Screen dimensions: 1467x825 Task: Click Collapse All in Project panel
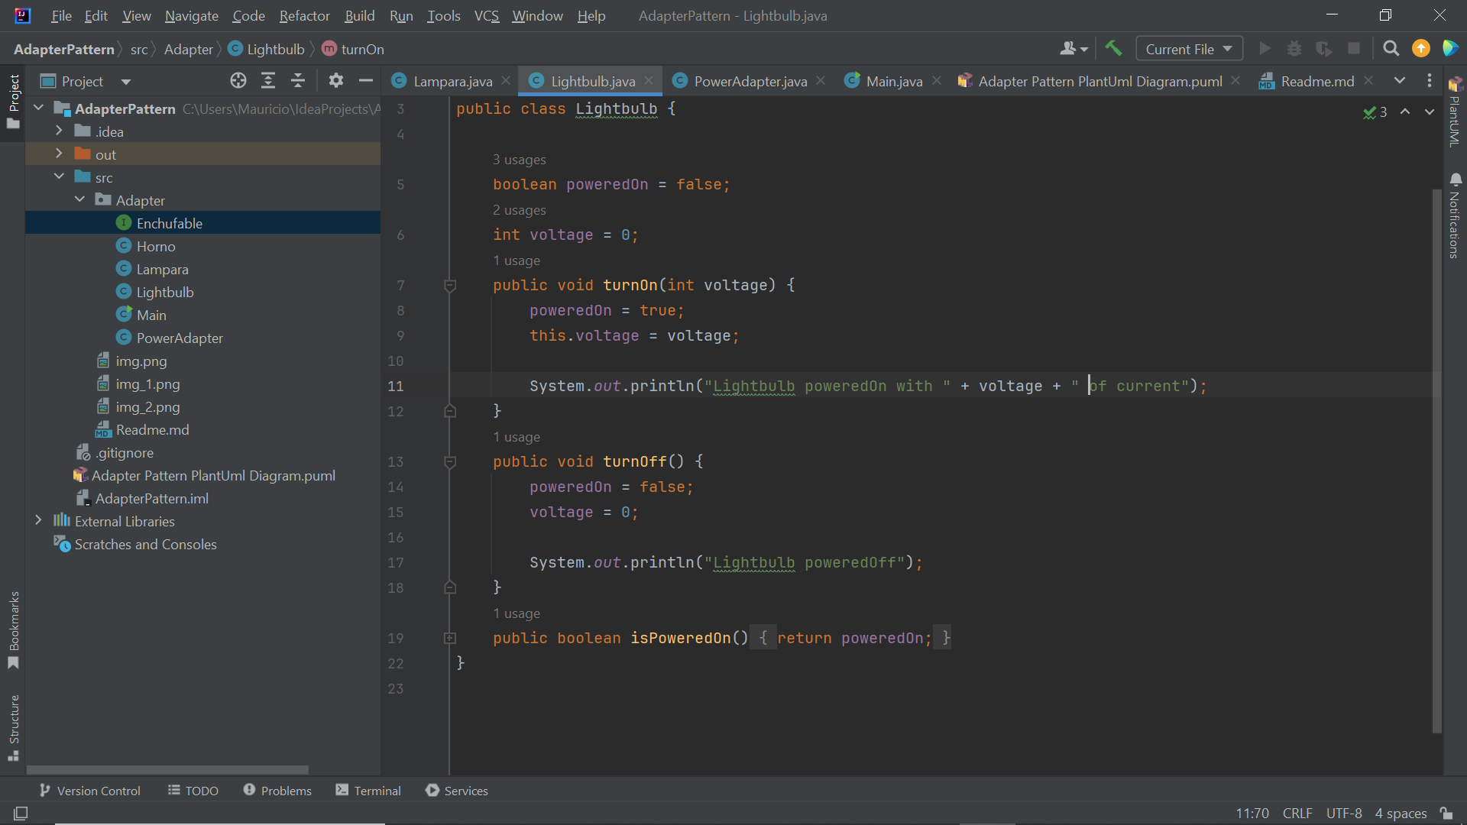[298, 81]
